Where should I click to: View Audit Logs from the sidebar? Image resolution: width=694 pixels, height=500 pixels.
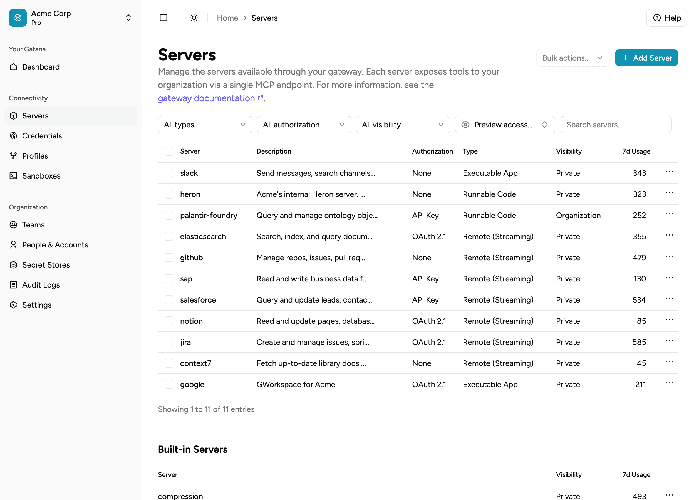click(41, 284)
